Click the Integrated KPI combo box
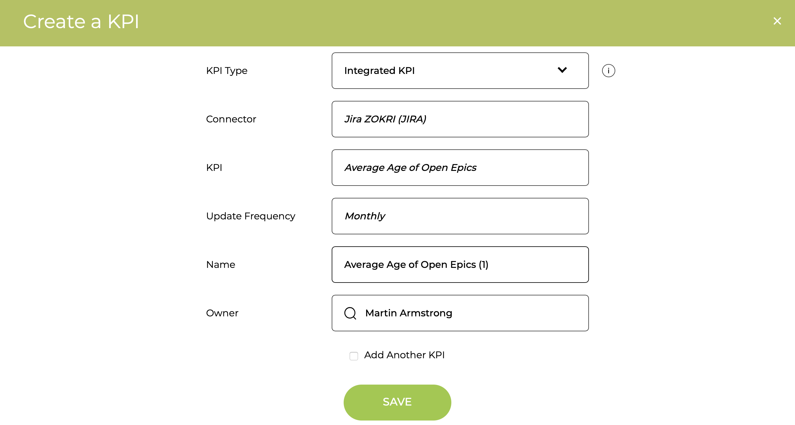 (460, 71)
